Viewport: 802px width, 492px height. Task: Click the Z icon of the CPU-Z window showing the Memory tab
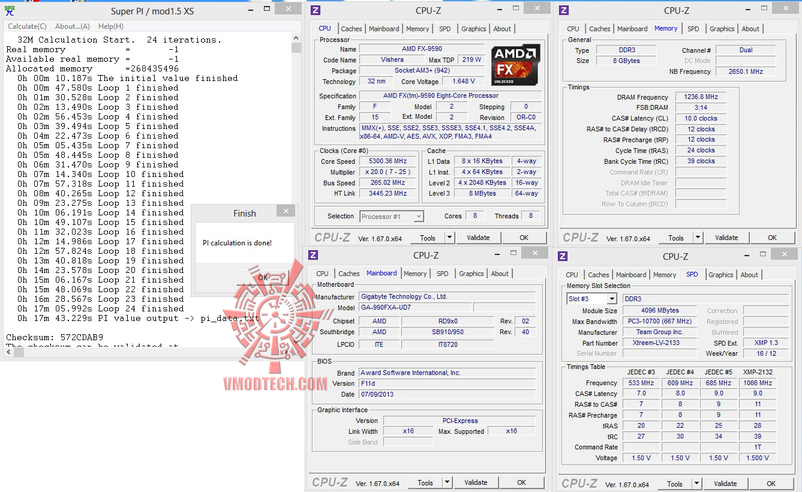tap(563, 10)
